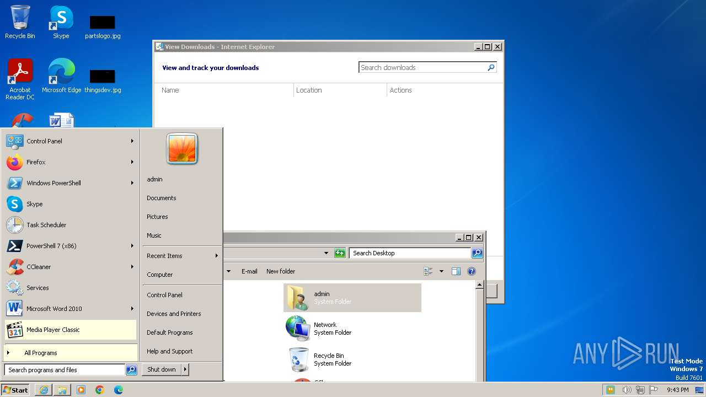This screenshot has width=706, height=397.
Task: Open media player taskbar icon
Action: click(81, 390)
